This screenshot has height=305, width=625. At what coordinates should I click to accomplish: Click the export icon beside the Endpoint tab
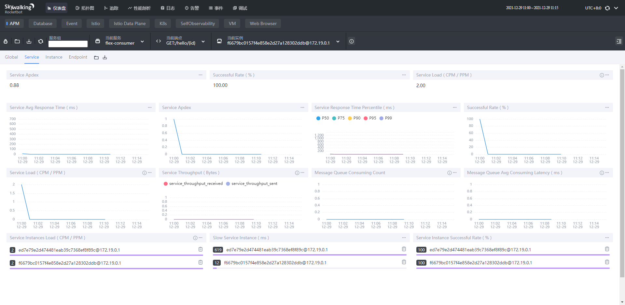105,58
